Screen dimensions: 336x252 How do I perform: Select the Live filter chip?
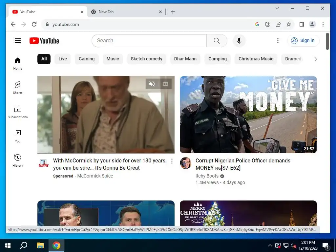(x=63, y=59)
